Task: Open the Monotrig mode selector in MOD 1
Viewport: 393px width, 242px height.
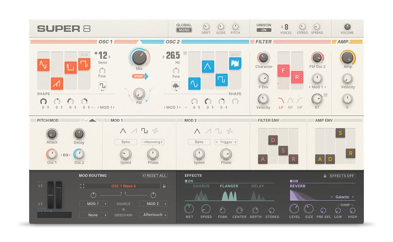Action: point(153,142)
